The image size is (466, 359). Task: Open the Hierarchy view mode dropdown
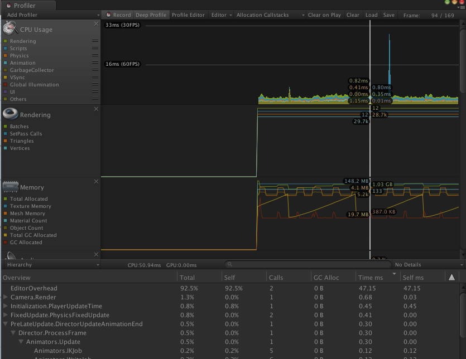click(50, 265)
